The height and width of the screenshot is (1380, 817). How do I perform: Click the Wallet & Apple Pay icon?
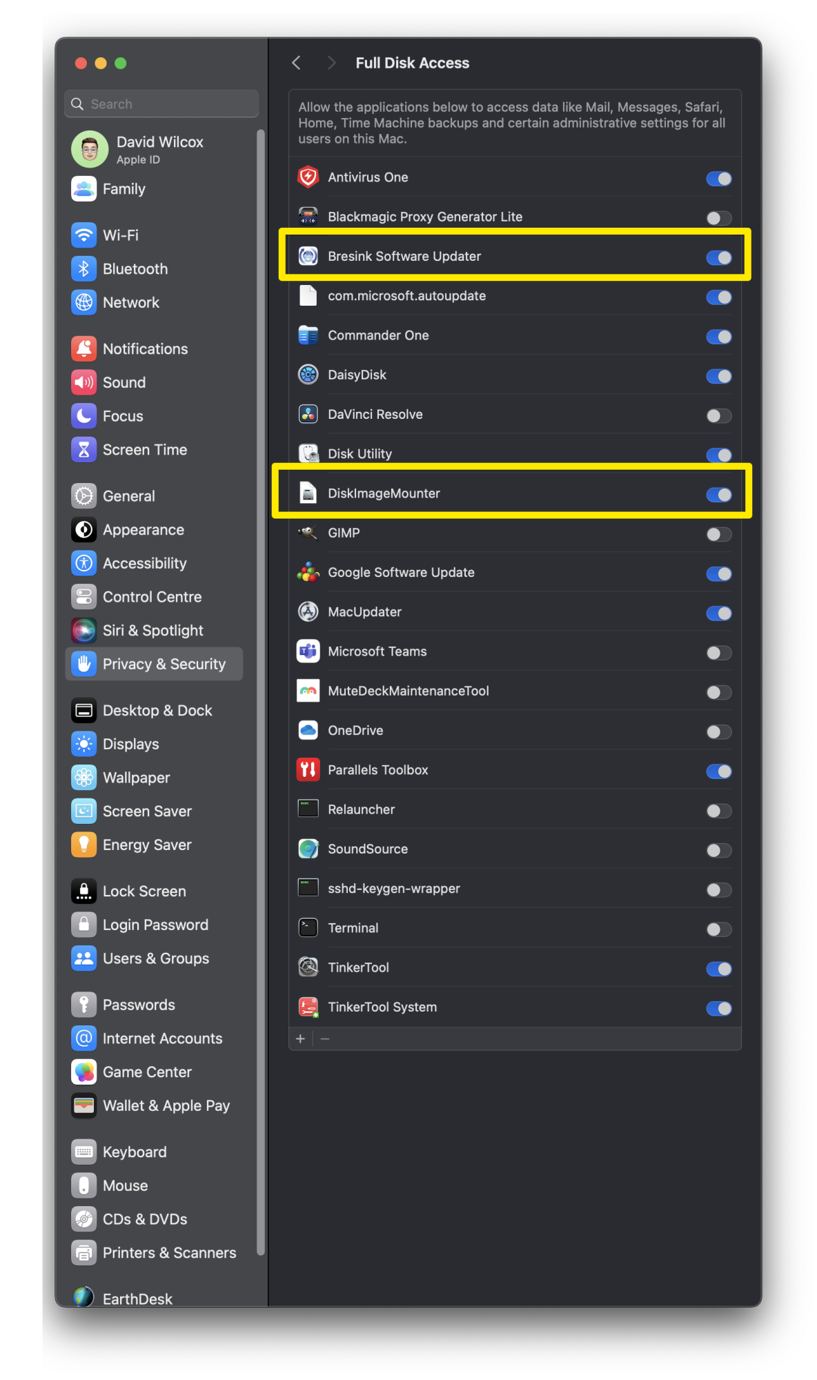click(x=83, y=1105)
